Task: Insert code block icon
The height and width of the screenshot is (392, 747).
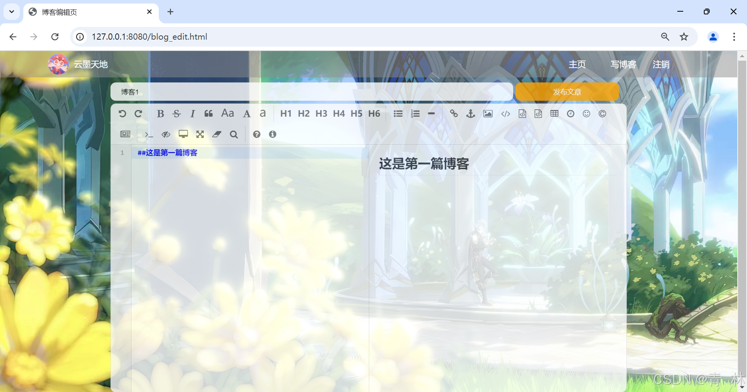Action: tap(538, 114)
